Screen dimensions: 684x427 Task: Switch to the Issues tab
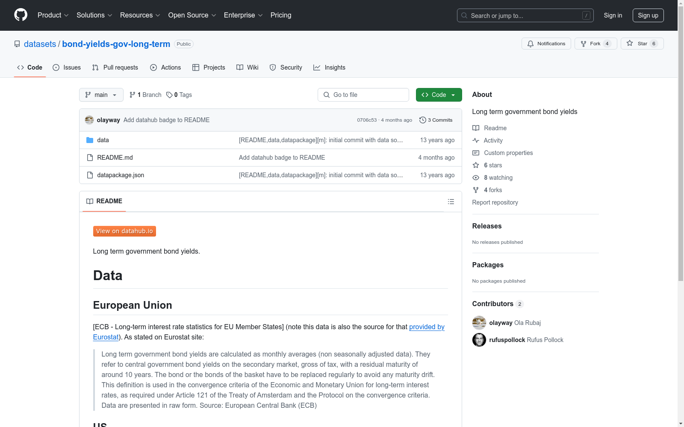[67, 67]
